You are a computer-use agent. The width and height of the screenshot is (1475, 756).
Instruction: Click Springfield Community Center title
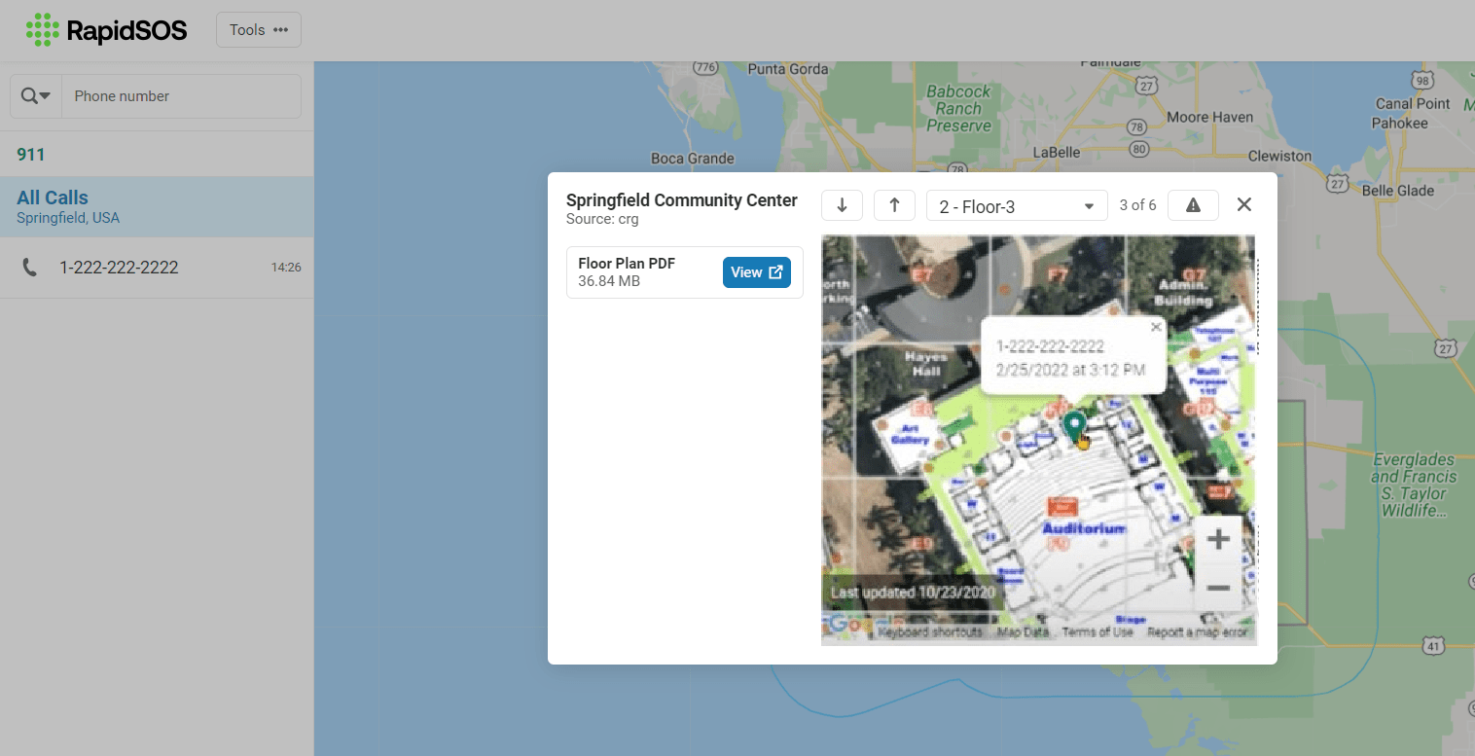click(x=682, y=200)
